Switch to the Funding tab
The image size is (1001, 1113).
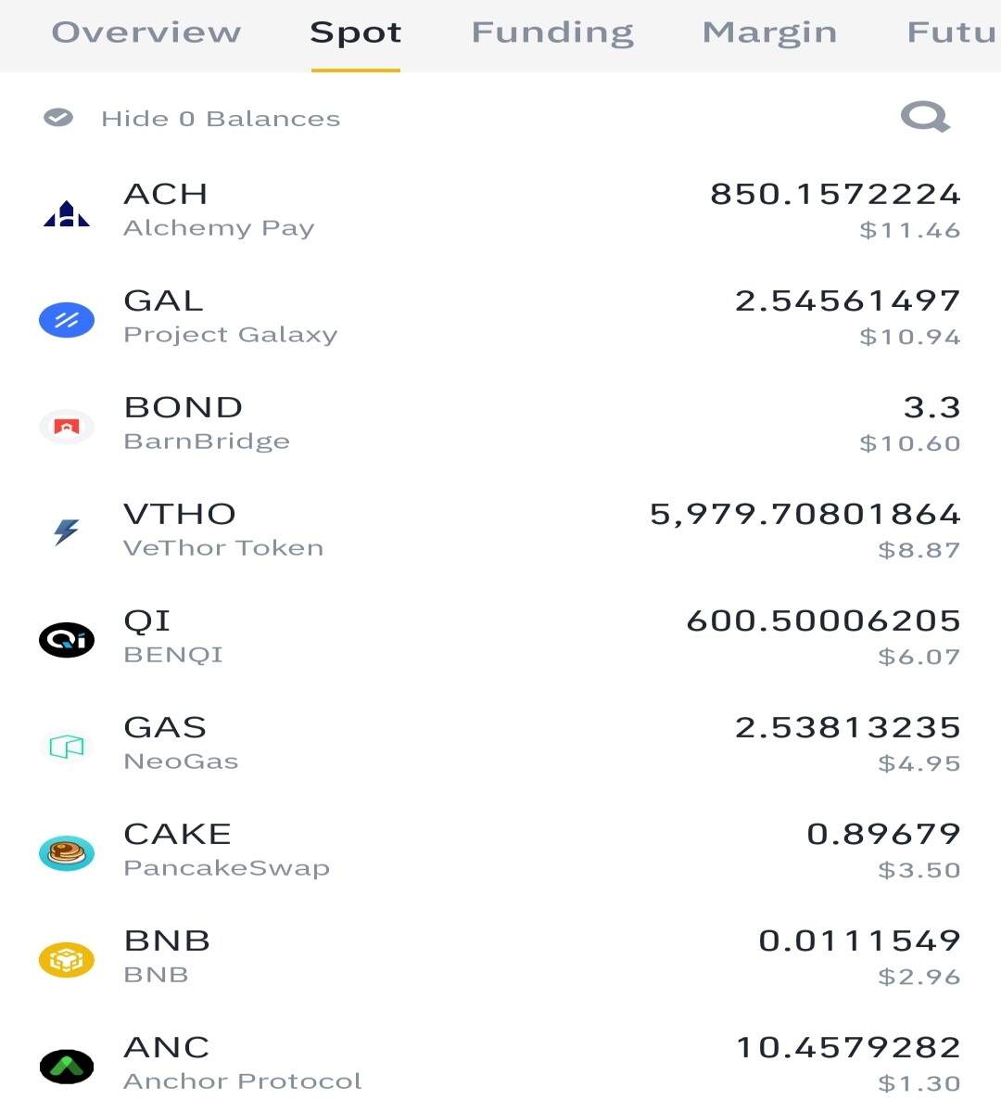click(552, 32)
